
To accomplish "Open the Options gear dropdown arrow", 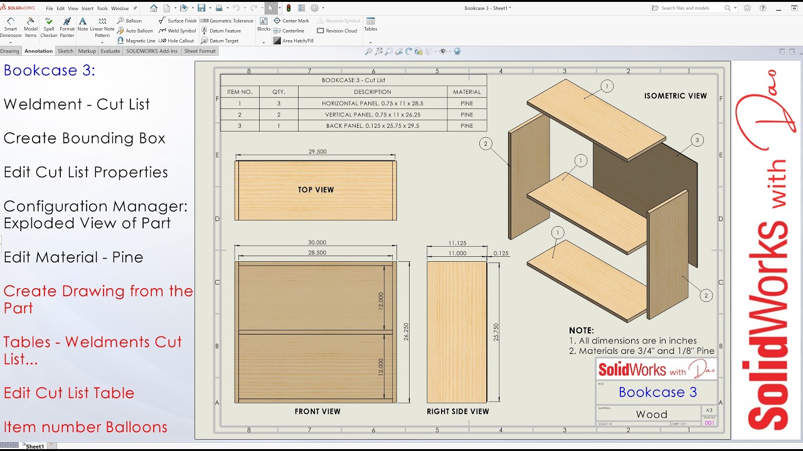I will (322, 8).
